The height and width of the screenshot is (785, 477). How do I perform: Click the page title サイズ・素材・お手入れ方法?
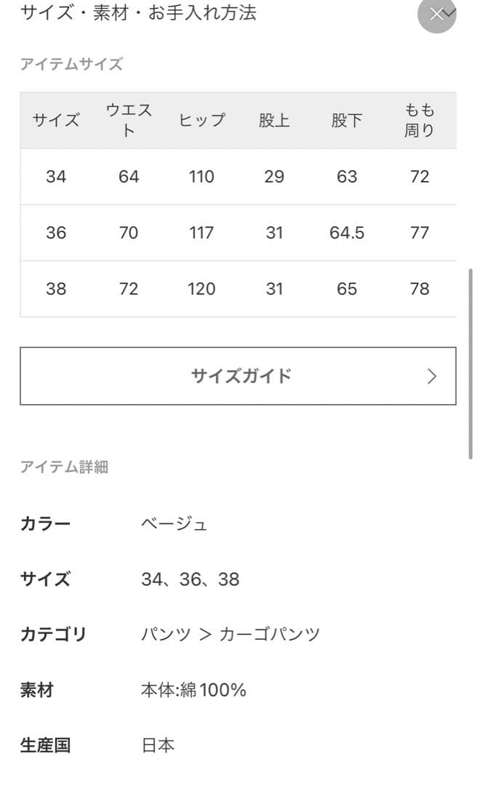pyautogui.click(x=138, y=13)
